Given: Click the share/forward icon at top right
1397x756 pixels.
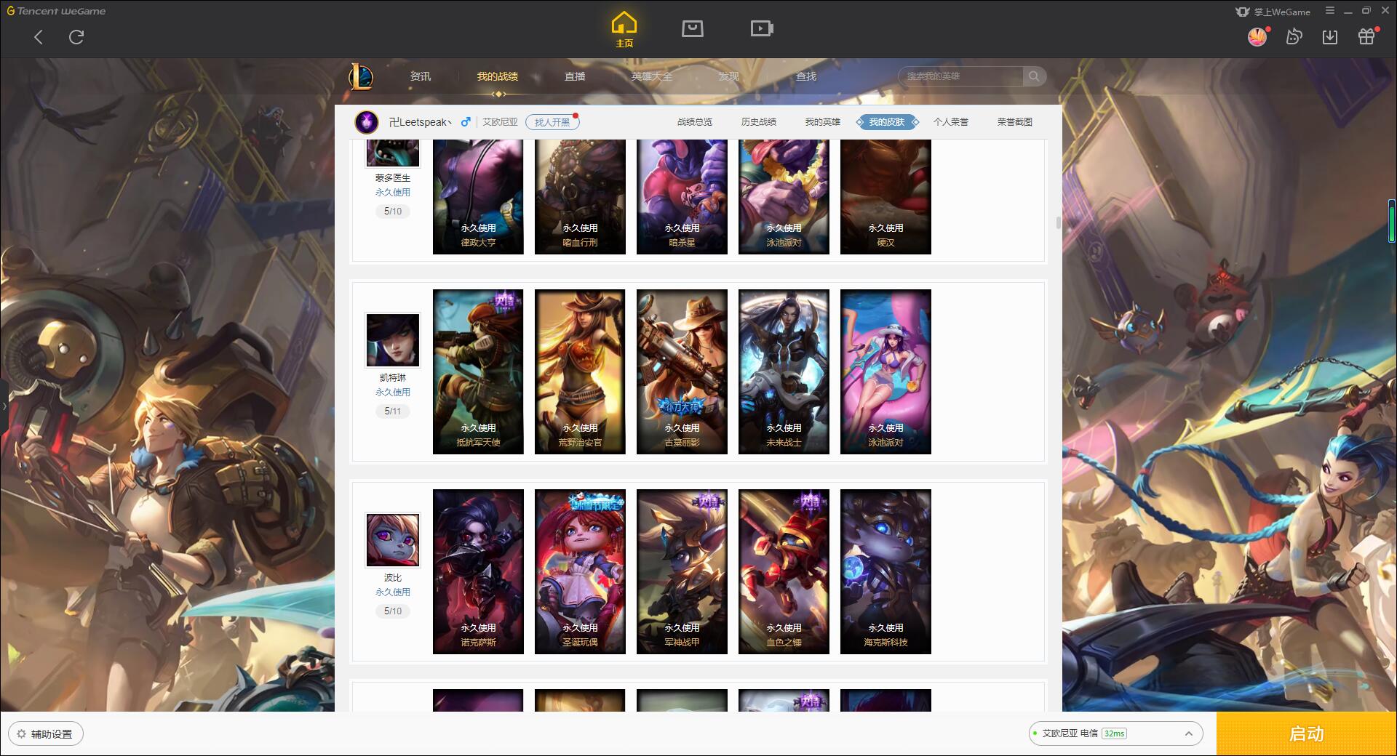Looking at the screenshot, I should (1294, 37).
